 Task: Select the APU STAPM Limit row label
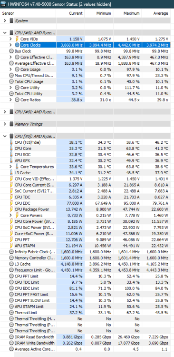pos(29,307)
